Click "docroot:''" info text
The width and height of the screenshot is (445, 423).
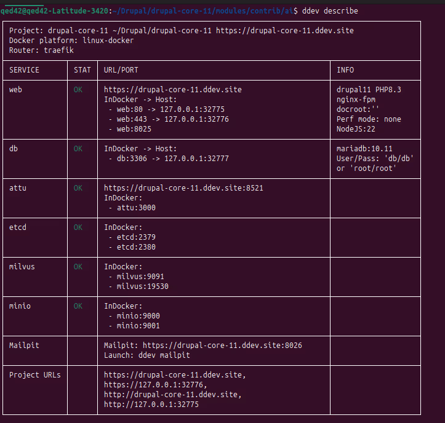tap(358, 109)
